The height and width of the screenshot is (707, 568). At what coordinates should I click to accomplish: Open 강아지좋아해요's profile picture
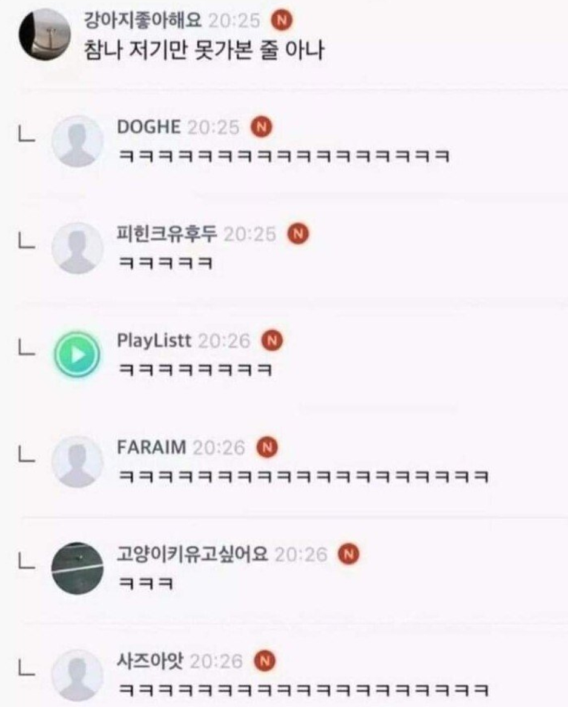[45, 35]
